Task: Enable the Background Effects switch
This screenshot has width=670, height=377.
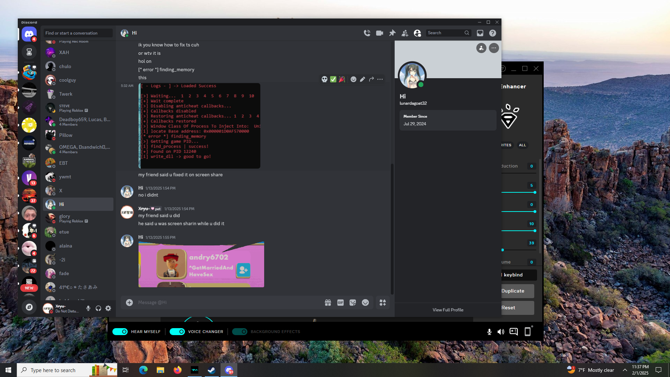Action: click(x=240, y=332)
